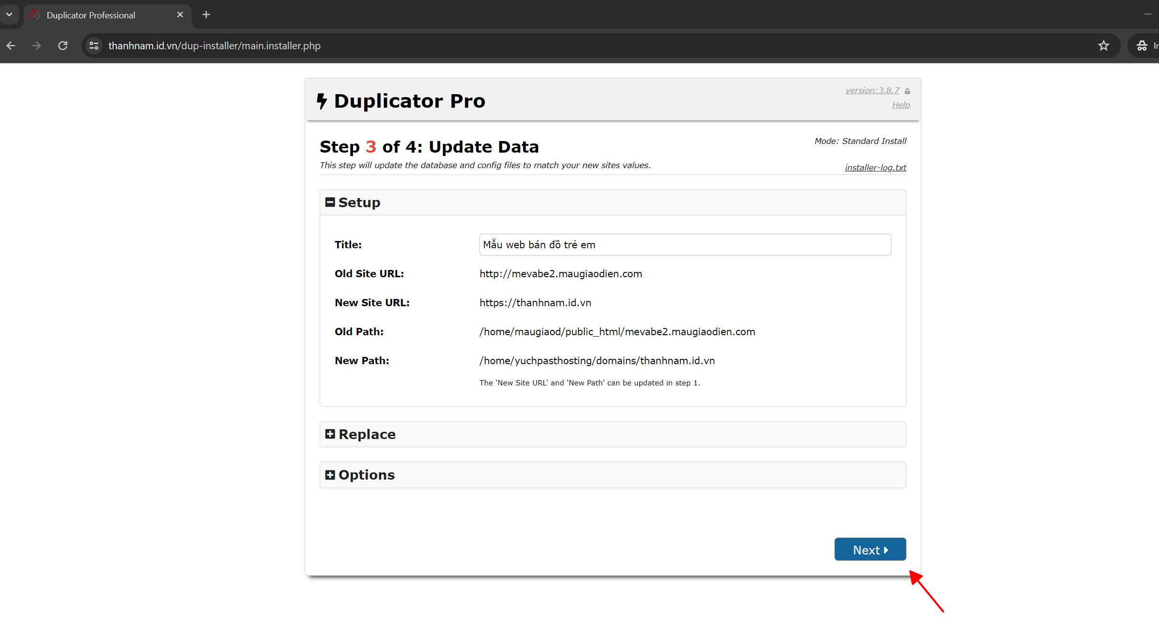Click new path /home/yuchpasthosting/domains/thanhnam.id.vn
1159x638 pixels.
click(x=597, y=361)
